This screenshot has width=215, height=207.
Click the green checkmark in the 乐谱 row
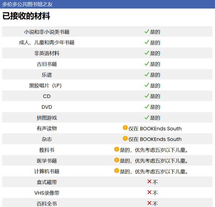click(147, 74)
